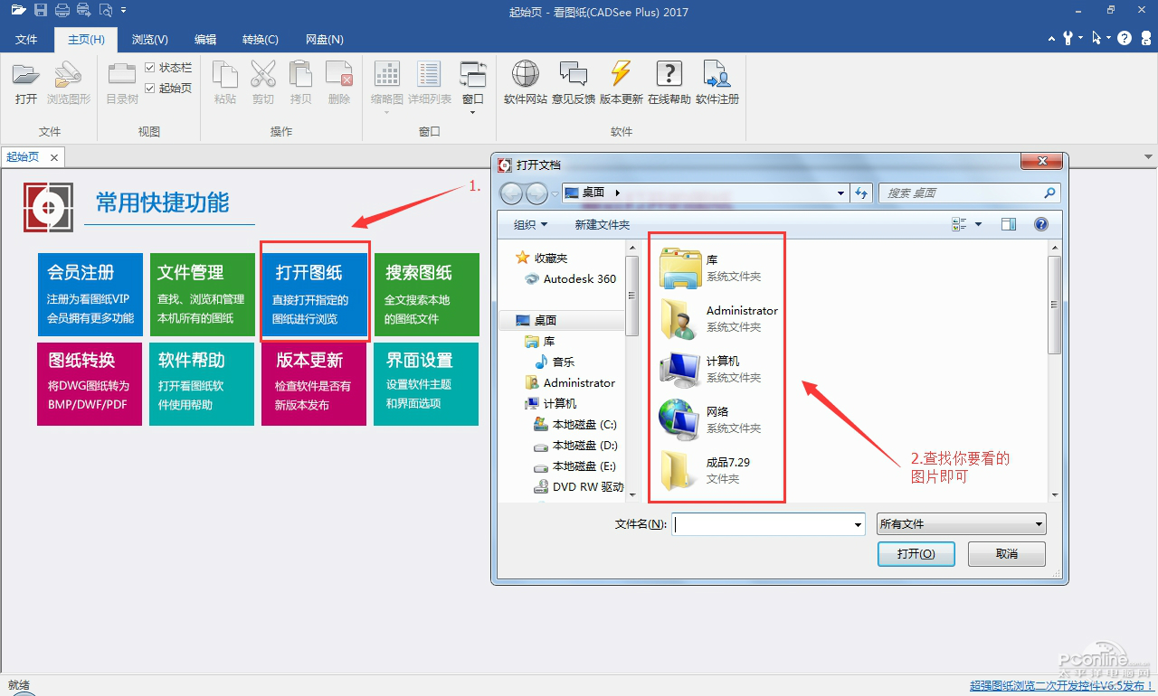Screen dimensions: 1158x696
Task: Click the 打开图纸 tile
Action: (x=315, y=295)
